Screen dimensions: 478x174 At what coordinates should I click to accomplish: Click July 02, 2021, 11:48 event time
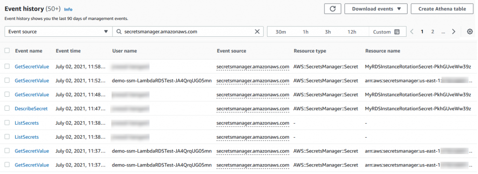click(81, 94)
